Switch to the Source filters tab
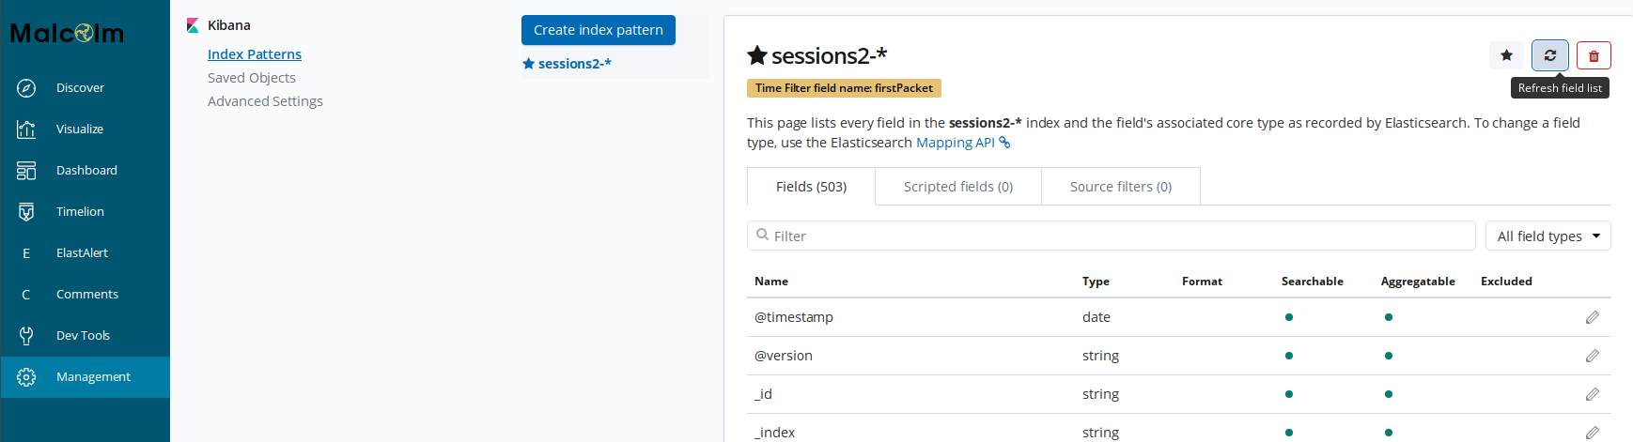1633x442 pixels. point(1120,187)
